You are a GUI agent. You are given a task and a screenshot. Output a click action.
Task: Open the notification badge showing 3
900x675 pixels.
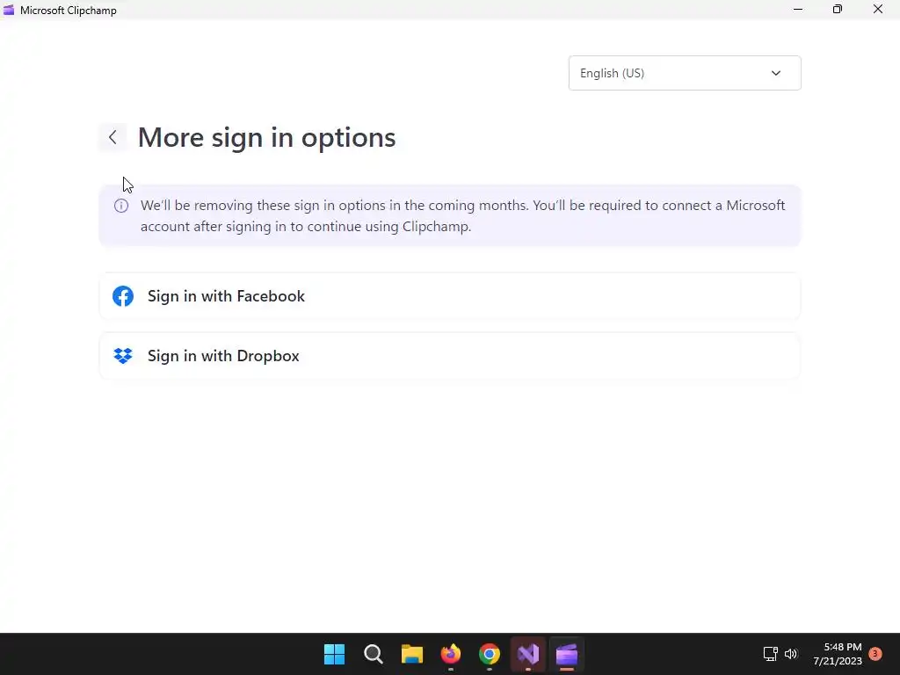[x=875, y=654]
